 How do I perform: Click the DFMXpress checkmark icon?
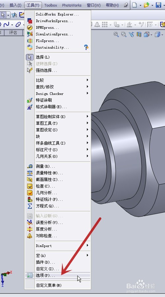pos(30,28)
